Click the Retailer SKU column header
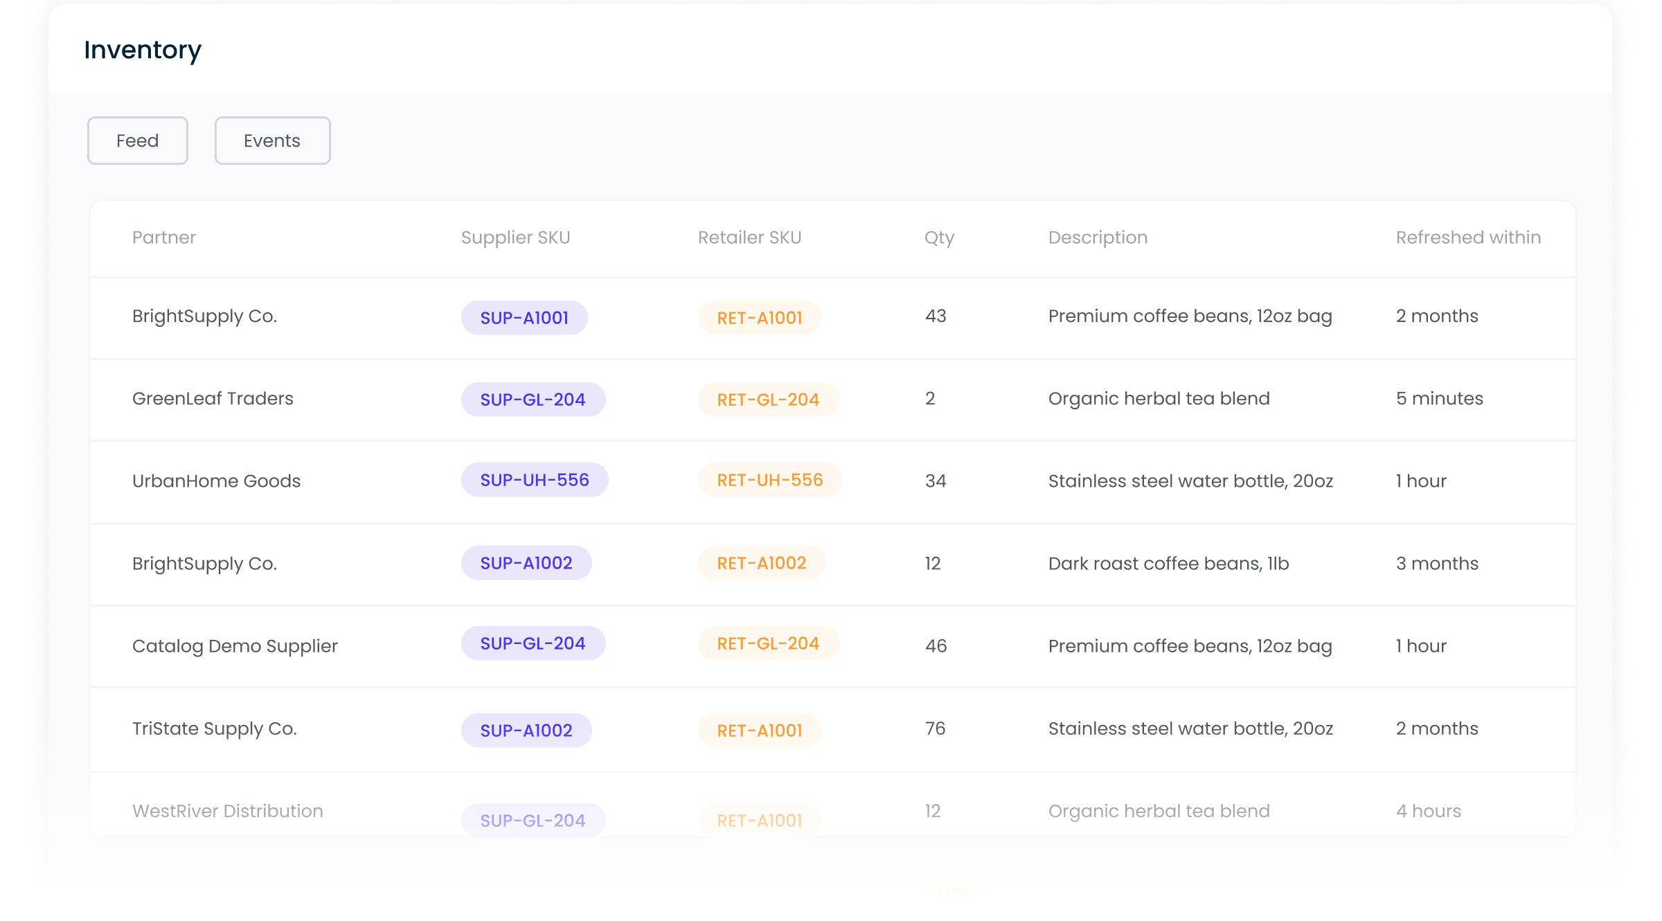This screenshot has height=921, width=1662. [749, 238]
